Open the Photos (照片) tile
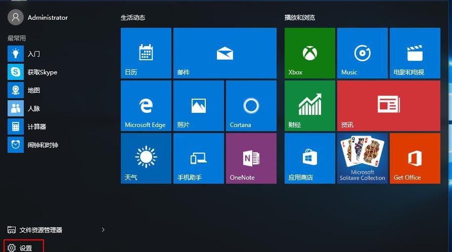 click(199, 106)
